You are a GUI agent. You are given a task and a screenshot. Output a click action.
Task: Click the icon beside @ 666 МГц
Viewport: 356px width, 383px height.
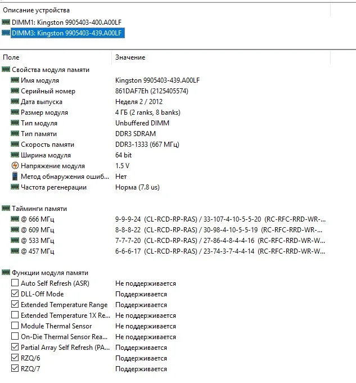click(x=15, y=219)
